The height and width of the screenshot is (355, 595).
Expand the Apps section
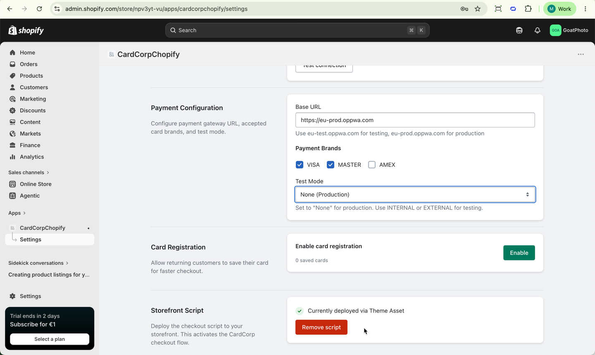[17, 213]
